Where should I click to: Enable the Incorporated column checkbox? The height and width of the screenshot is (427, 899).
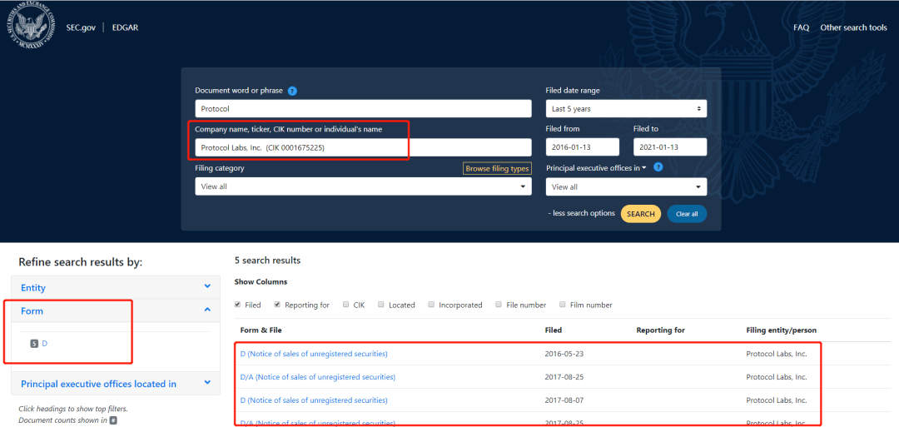(x=431, y=305)
